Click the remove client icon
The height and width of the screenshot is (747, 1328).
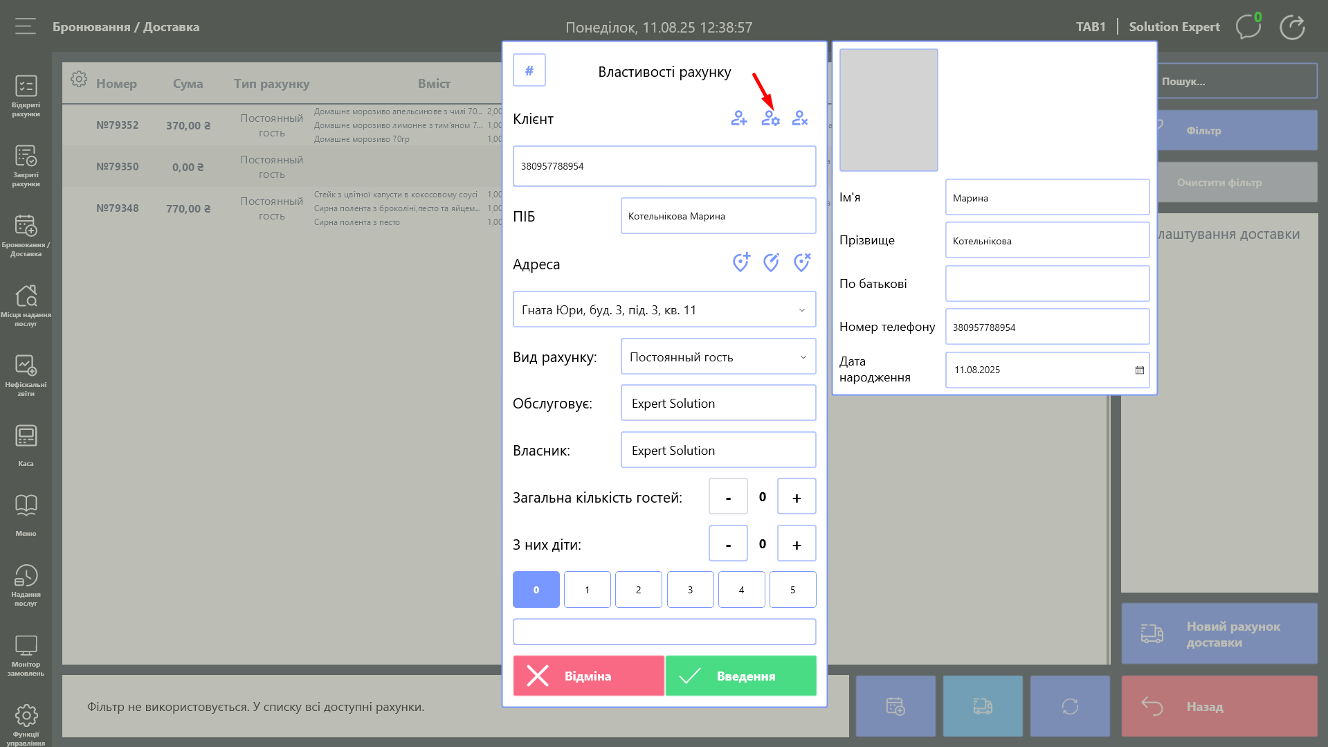(800, 118)
